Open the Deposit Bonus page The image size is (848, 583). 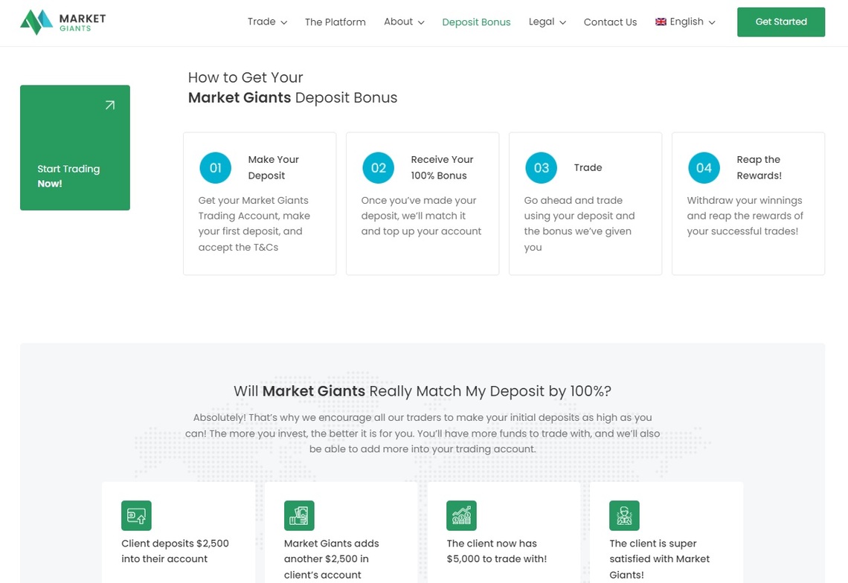click(x=477, y=22)
